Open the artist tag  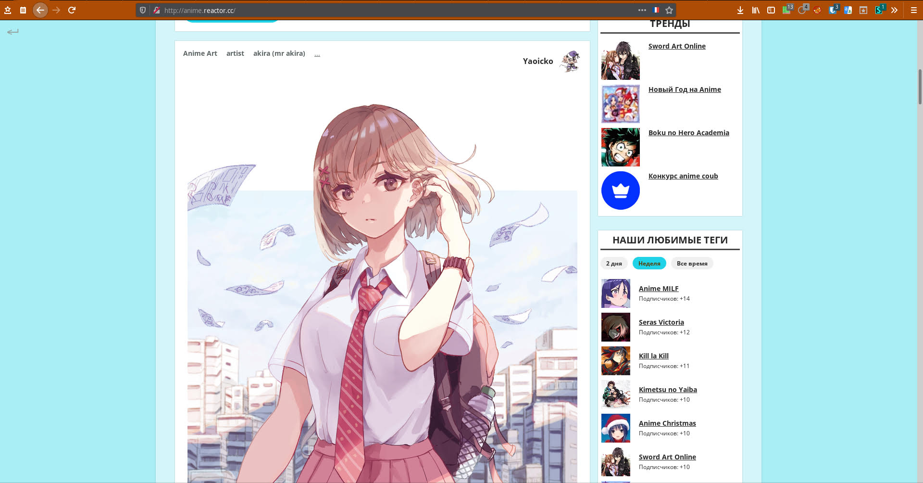tap(235, 53)
